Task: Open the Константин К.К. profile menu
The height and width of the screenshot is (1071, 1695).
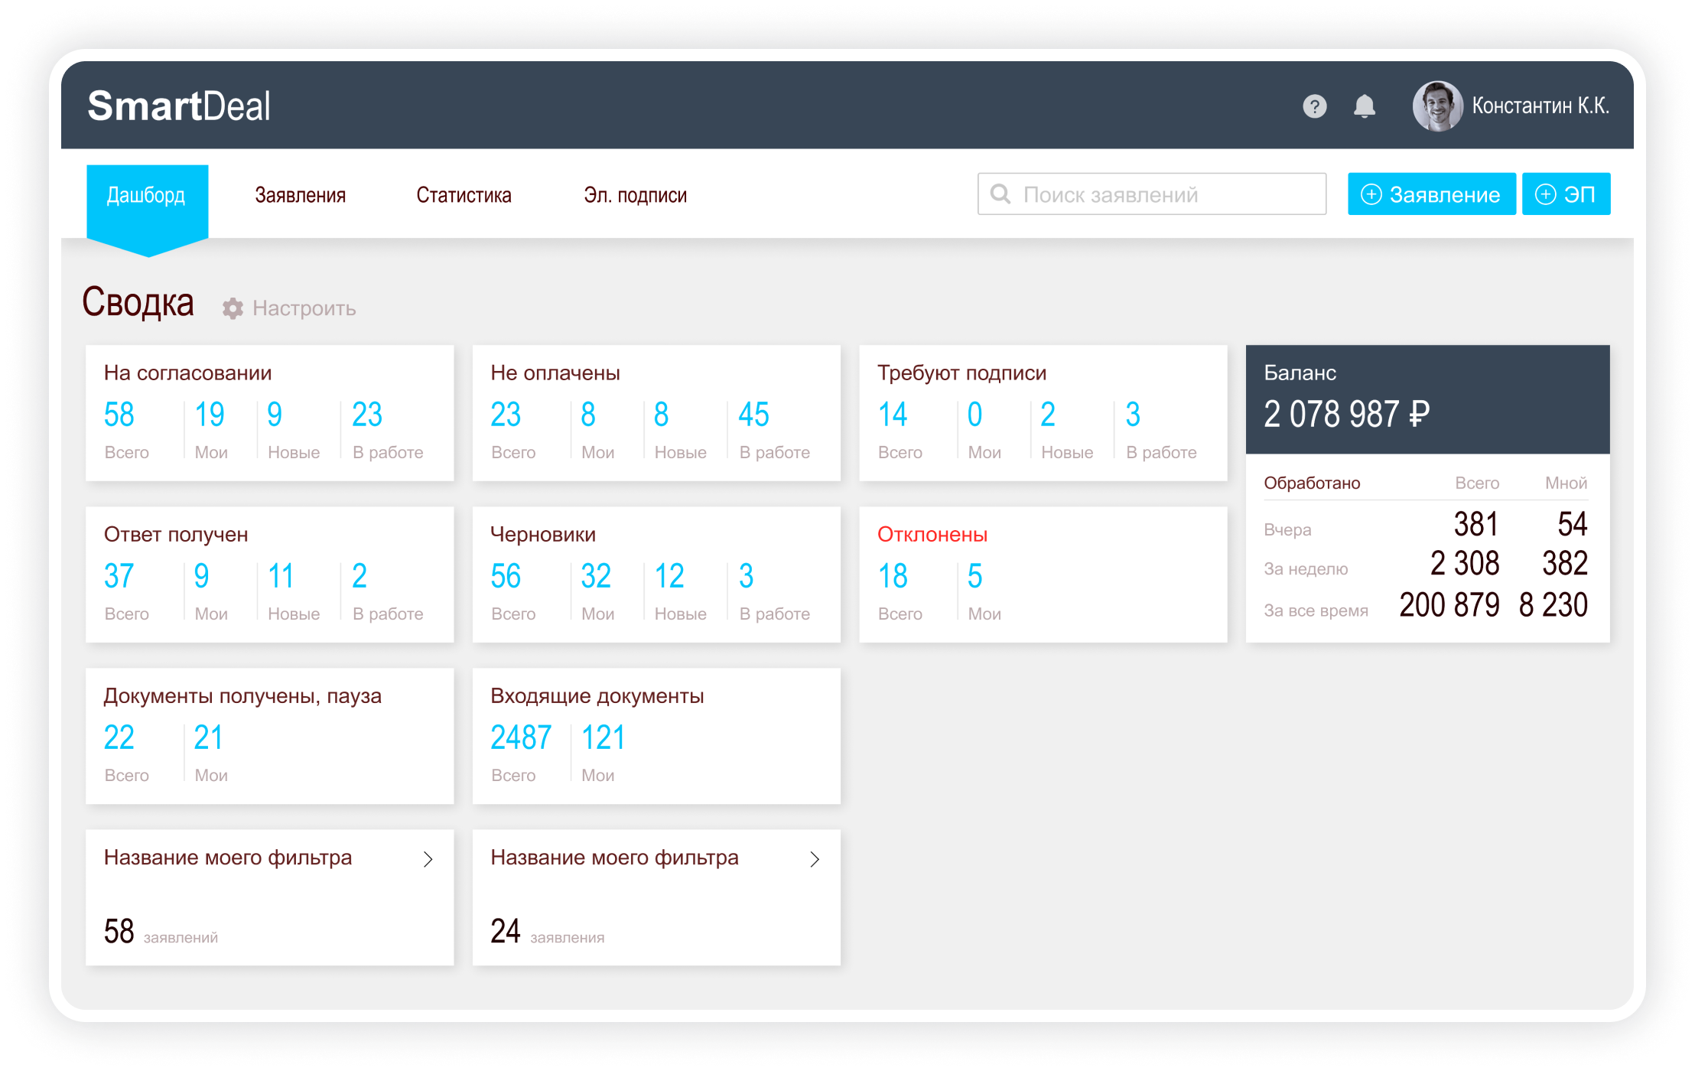Action: click(1540, 106)
